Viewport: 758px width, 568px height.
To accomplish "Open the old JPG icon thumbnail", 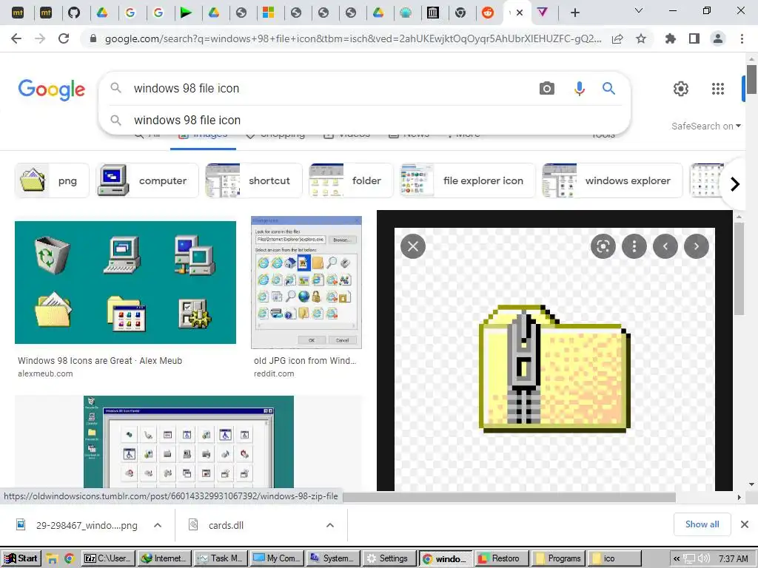I will tap(306, 283).
